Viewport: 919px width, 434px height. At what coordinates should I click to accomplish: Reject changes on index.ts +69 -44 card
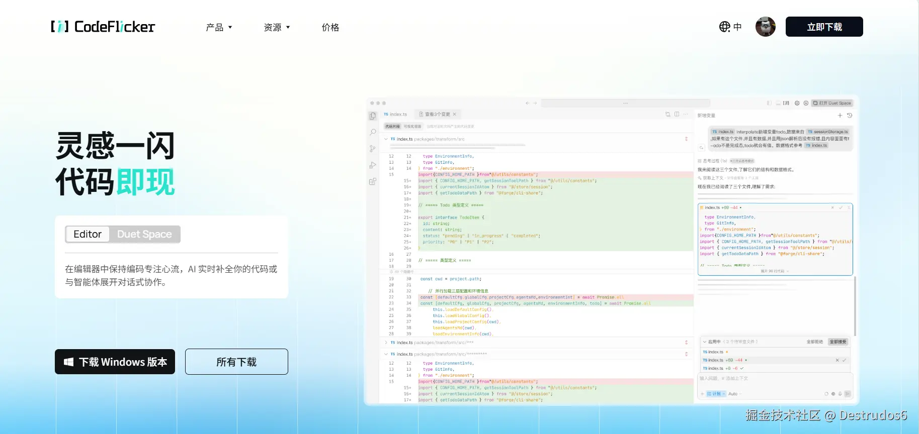point(833,207)
